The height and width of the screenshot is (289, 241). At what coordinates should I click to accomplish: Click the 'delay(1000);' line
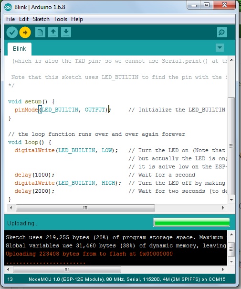(34, 175)
